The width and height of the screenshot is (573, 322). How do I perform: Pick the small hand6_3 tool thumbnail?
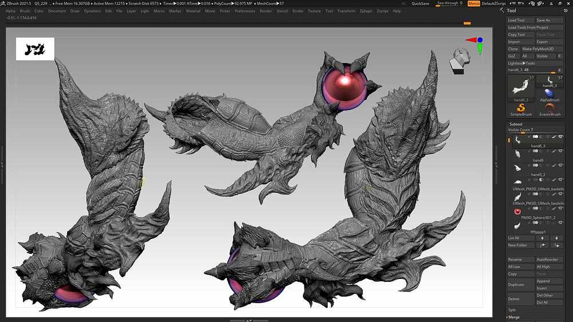(550, 80)
